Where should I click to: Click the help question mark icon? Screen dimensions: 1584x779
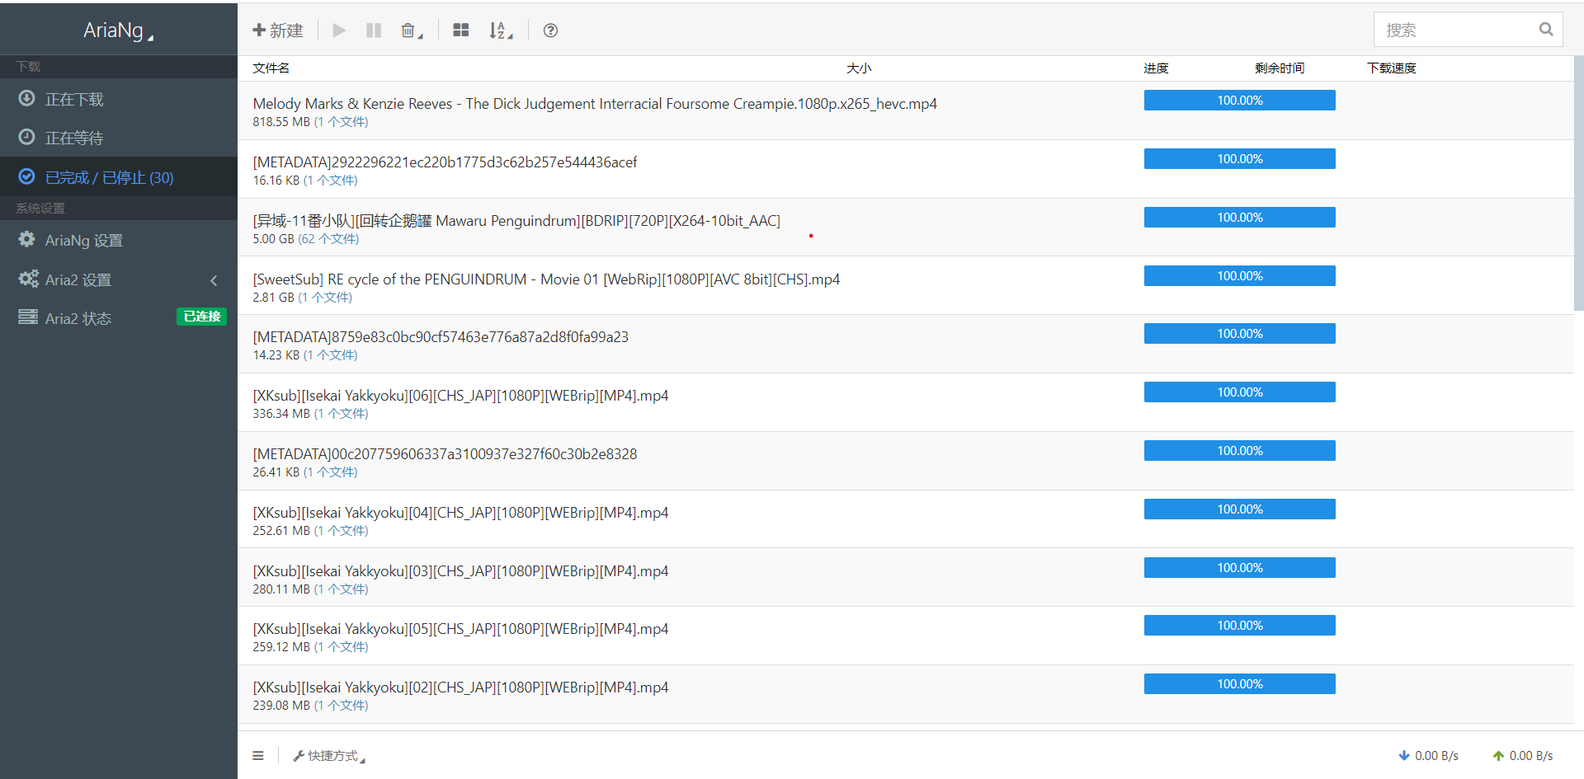pos(550,31)
